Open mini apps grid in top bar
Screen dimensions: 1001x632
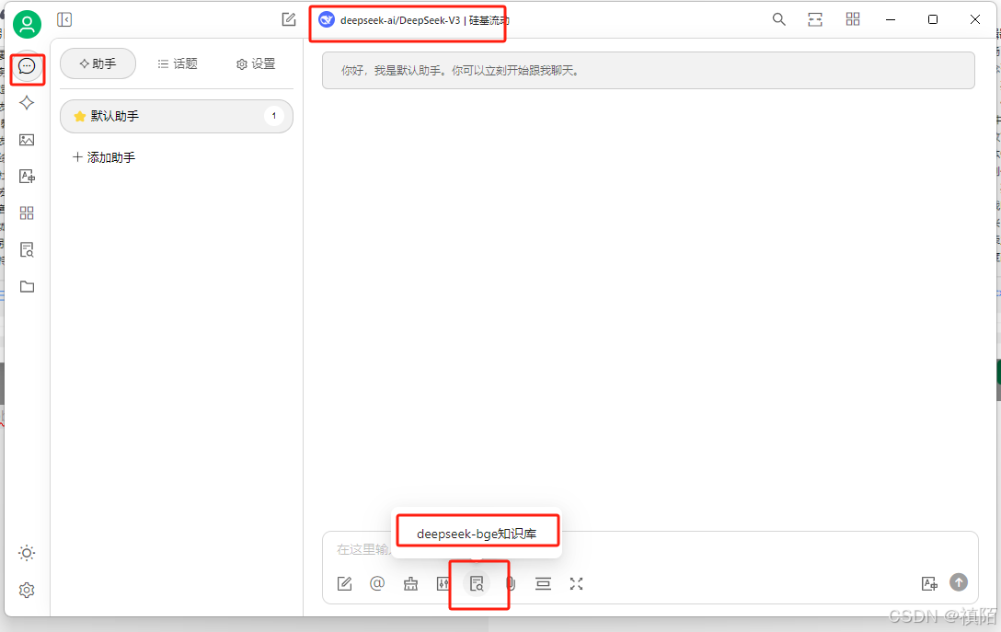853,19
